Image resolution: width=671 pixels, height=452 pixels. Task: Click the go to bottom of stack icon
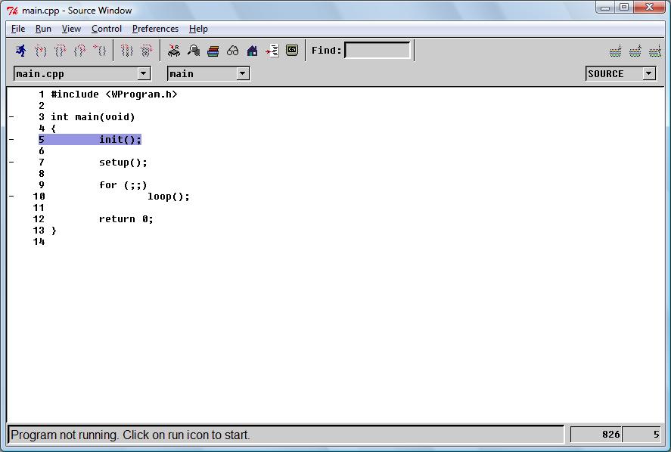point(655,51)
